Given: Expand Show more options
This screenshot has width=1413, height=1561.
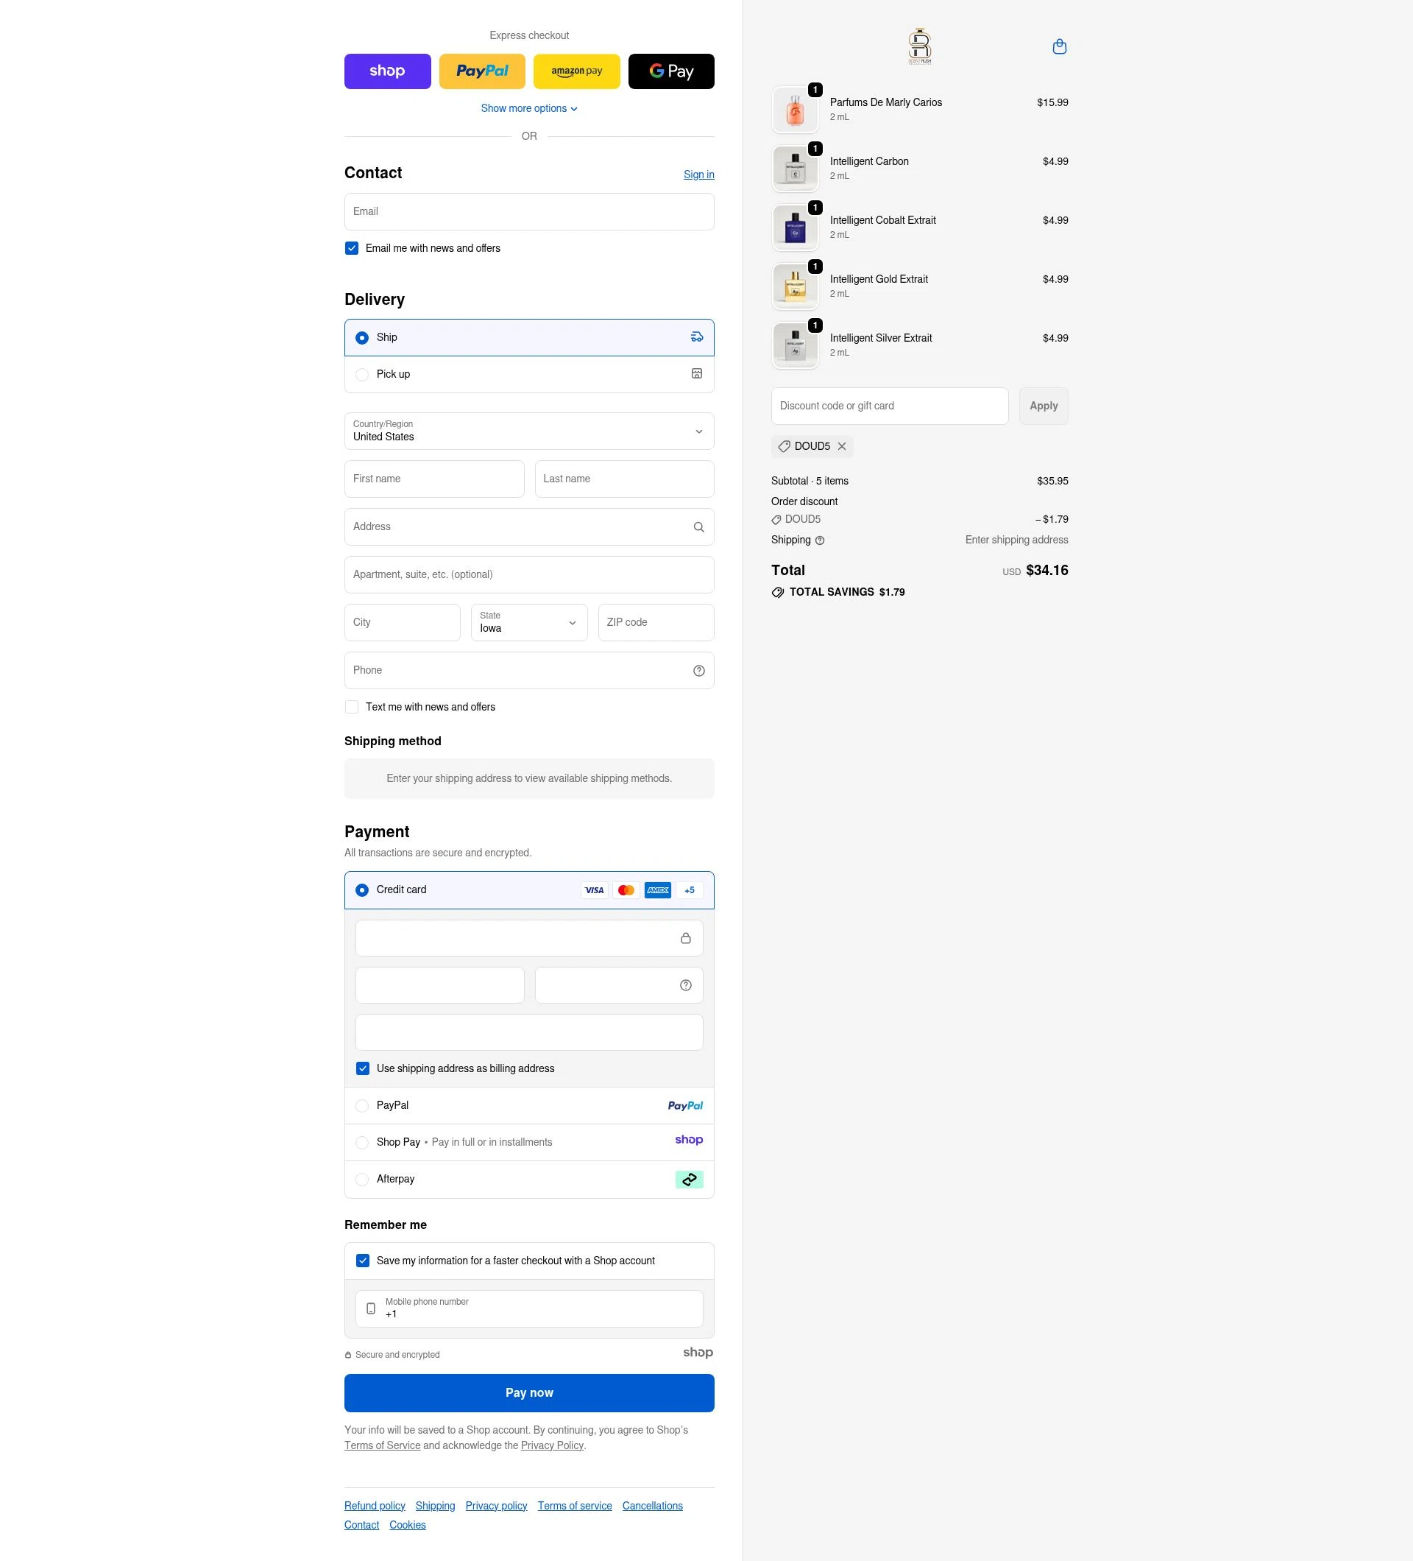Looking at the screenshot, I should (x=528, y=108).
